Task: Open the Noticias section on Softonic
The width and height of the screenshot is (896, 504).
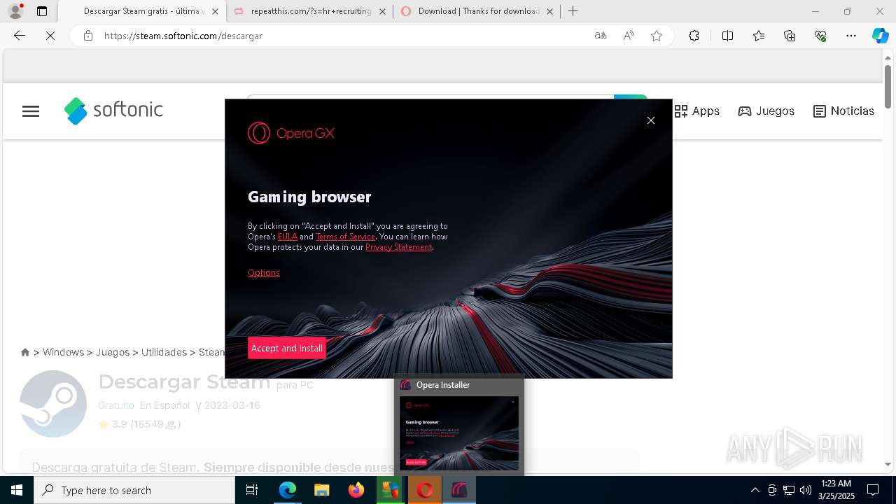Action: tap(843, 111)
